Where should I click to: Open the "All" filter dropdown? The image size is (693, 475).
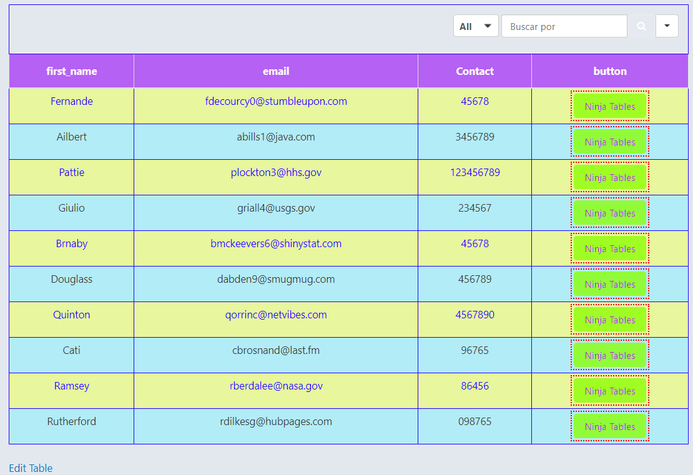point(476,26)
